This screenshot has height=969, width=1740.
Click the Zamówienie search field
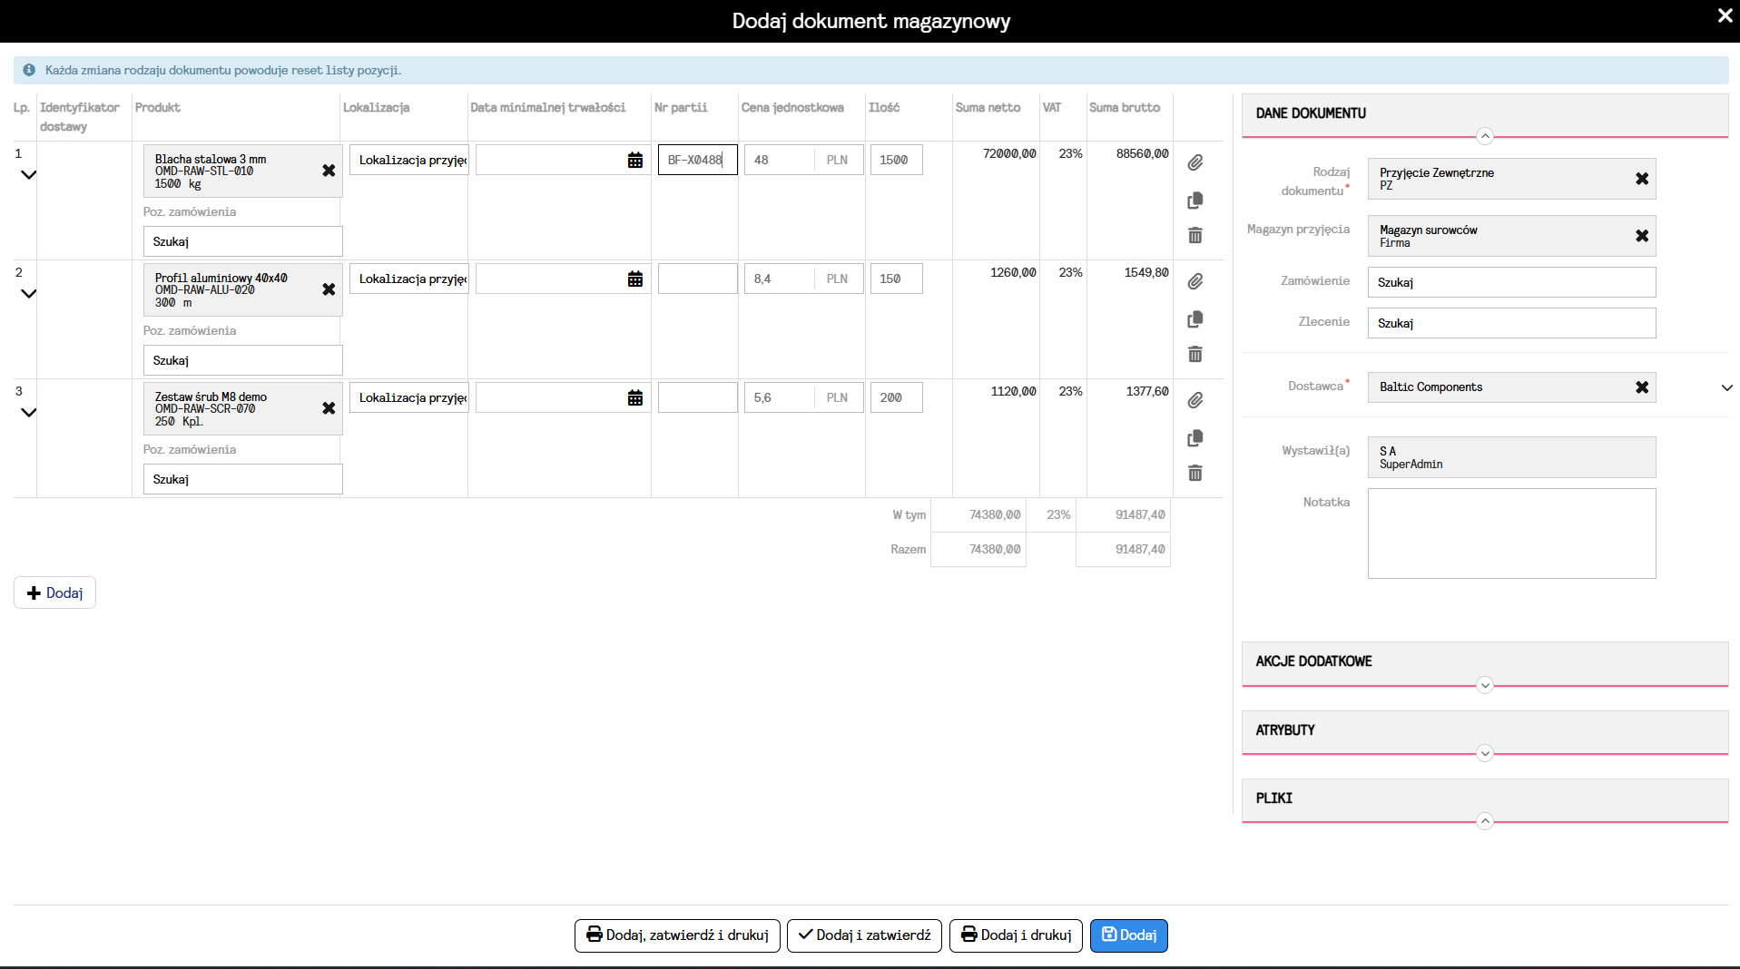point(1511,282)
